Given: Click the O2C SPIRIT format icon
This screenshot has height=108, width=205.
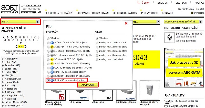Looking at the screenshot, I should [52, 68].
